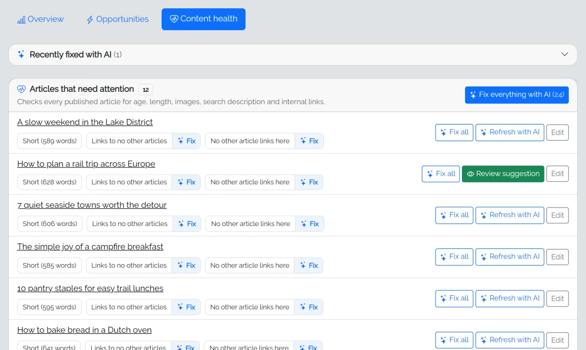Click Fix all for the Lake District article
This screenshot has height=350, width=586.
(454, 132)
